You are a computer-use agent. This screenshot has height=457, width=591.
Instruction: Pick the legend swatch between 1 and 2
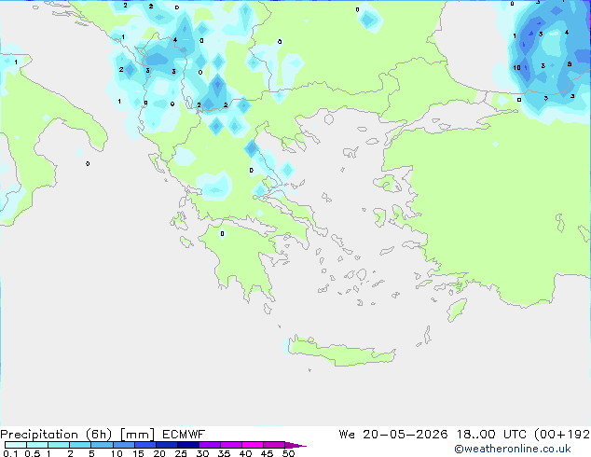coord(59,445)
